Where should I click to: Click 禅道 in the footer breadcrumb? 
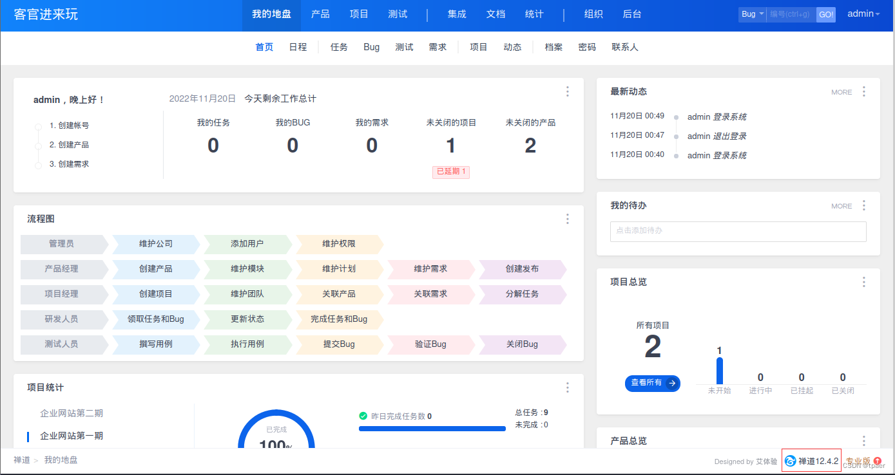coord(22,460)
